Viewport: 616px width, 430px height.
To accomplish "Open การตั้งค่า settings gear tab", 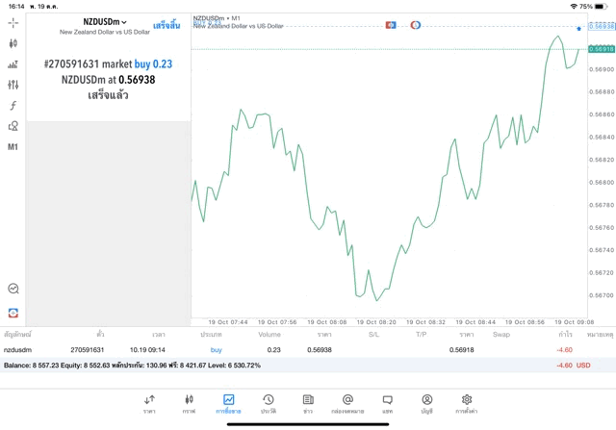I will (467, 404).
